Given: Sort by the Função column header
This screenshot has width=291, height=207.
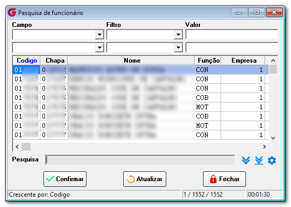Looking at the screenshot, I should [x=208, y=61].
